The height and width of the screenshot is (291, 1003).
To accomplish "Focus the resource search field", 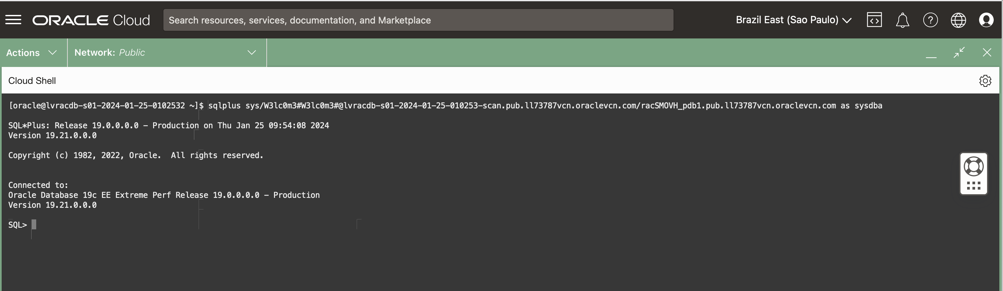I will [x=418, y=20].
